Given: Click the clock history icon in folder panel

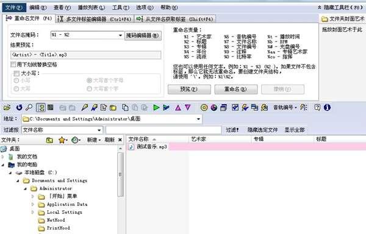Looking at the screenshot, I should [x=74, y=140].
